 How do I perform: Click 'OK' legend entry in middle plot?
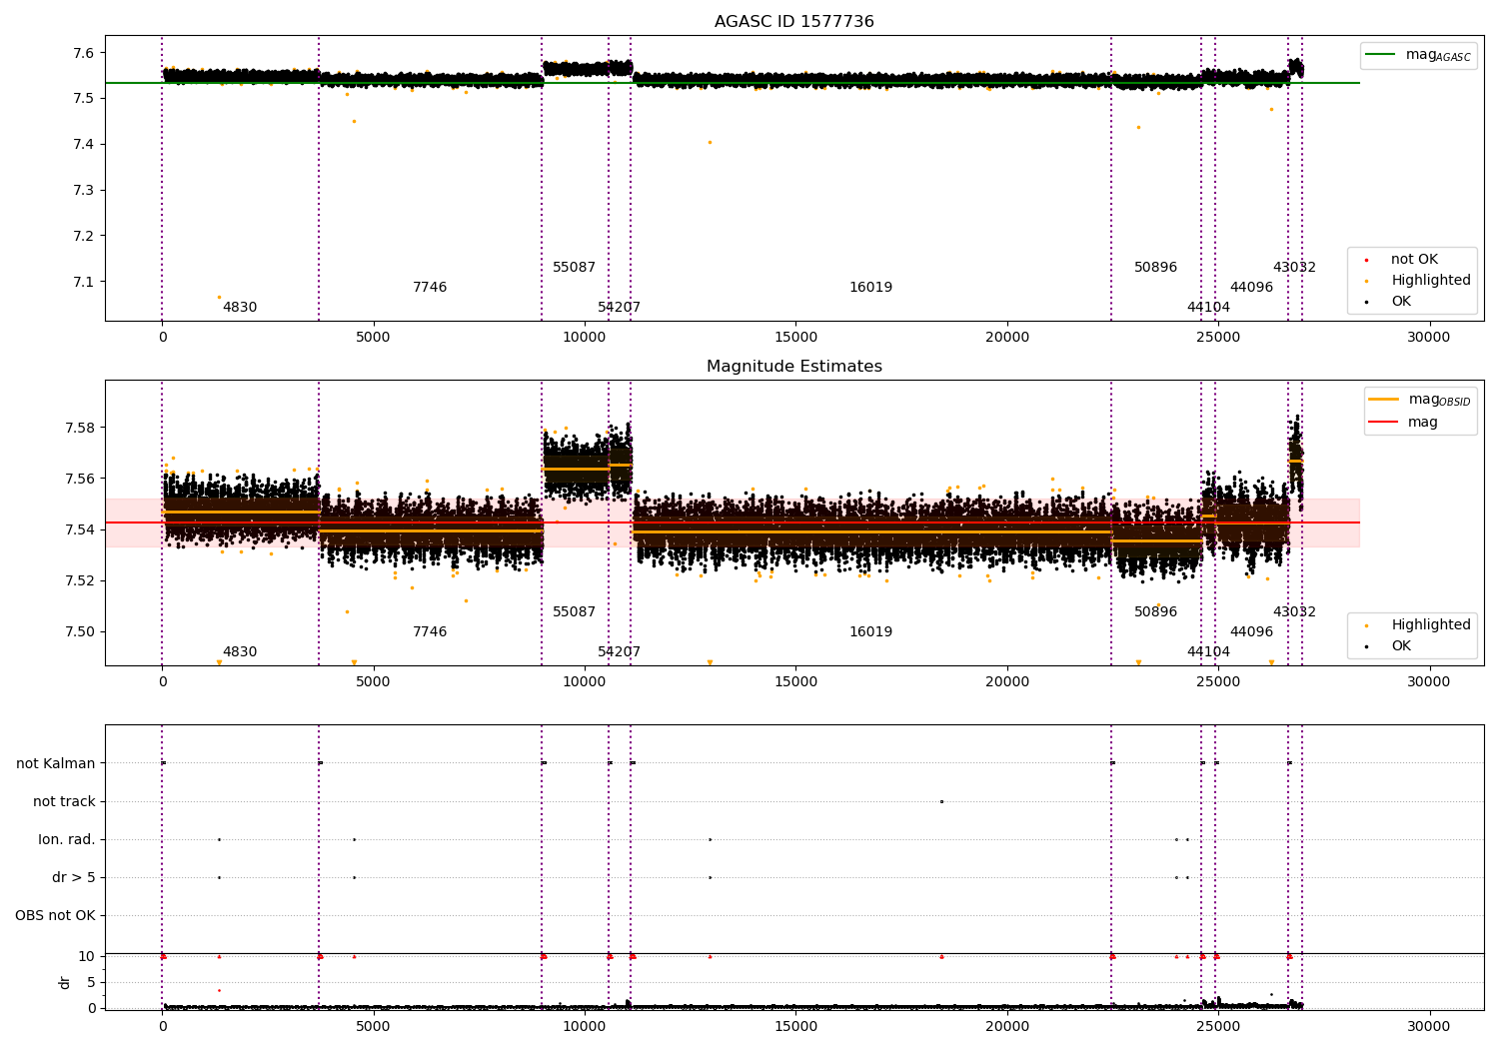(x=1389, y=646)
